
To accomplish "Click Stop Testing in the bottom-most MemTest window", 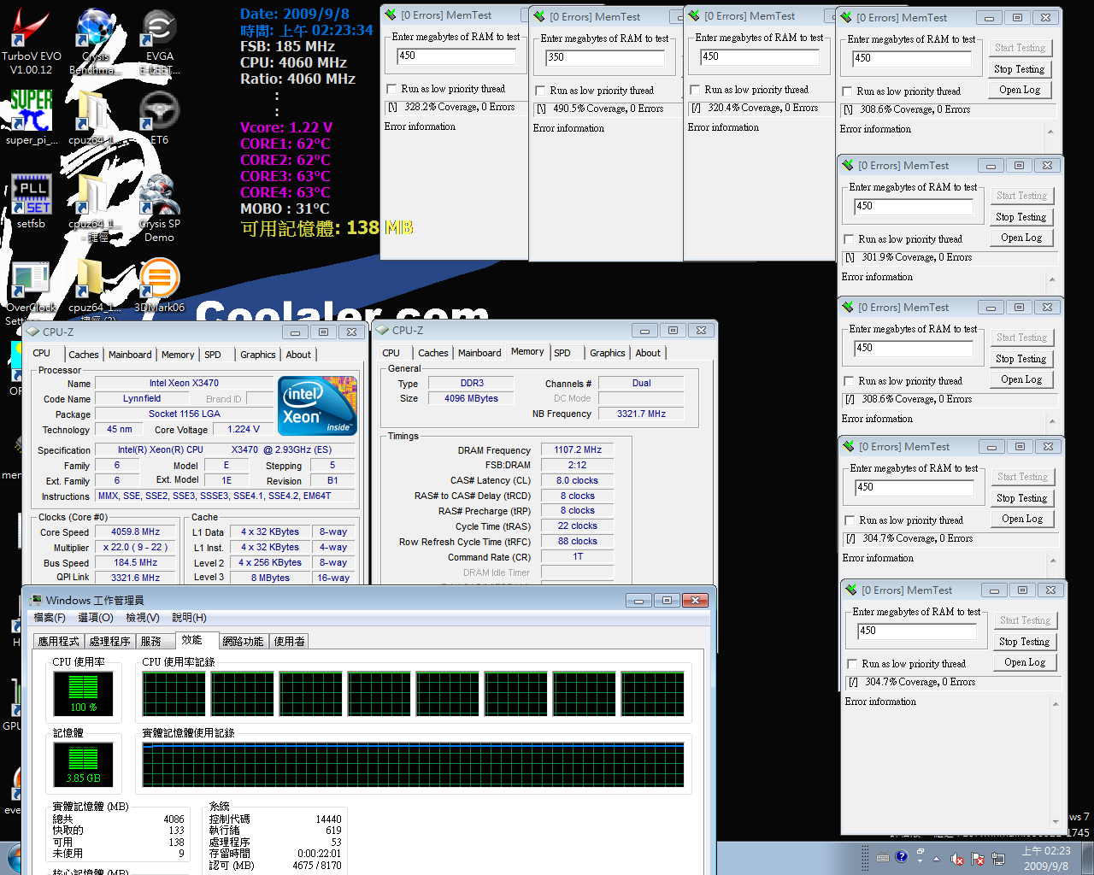I will (x=1025, y=642).
